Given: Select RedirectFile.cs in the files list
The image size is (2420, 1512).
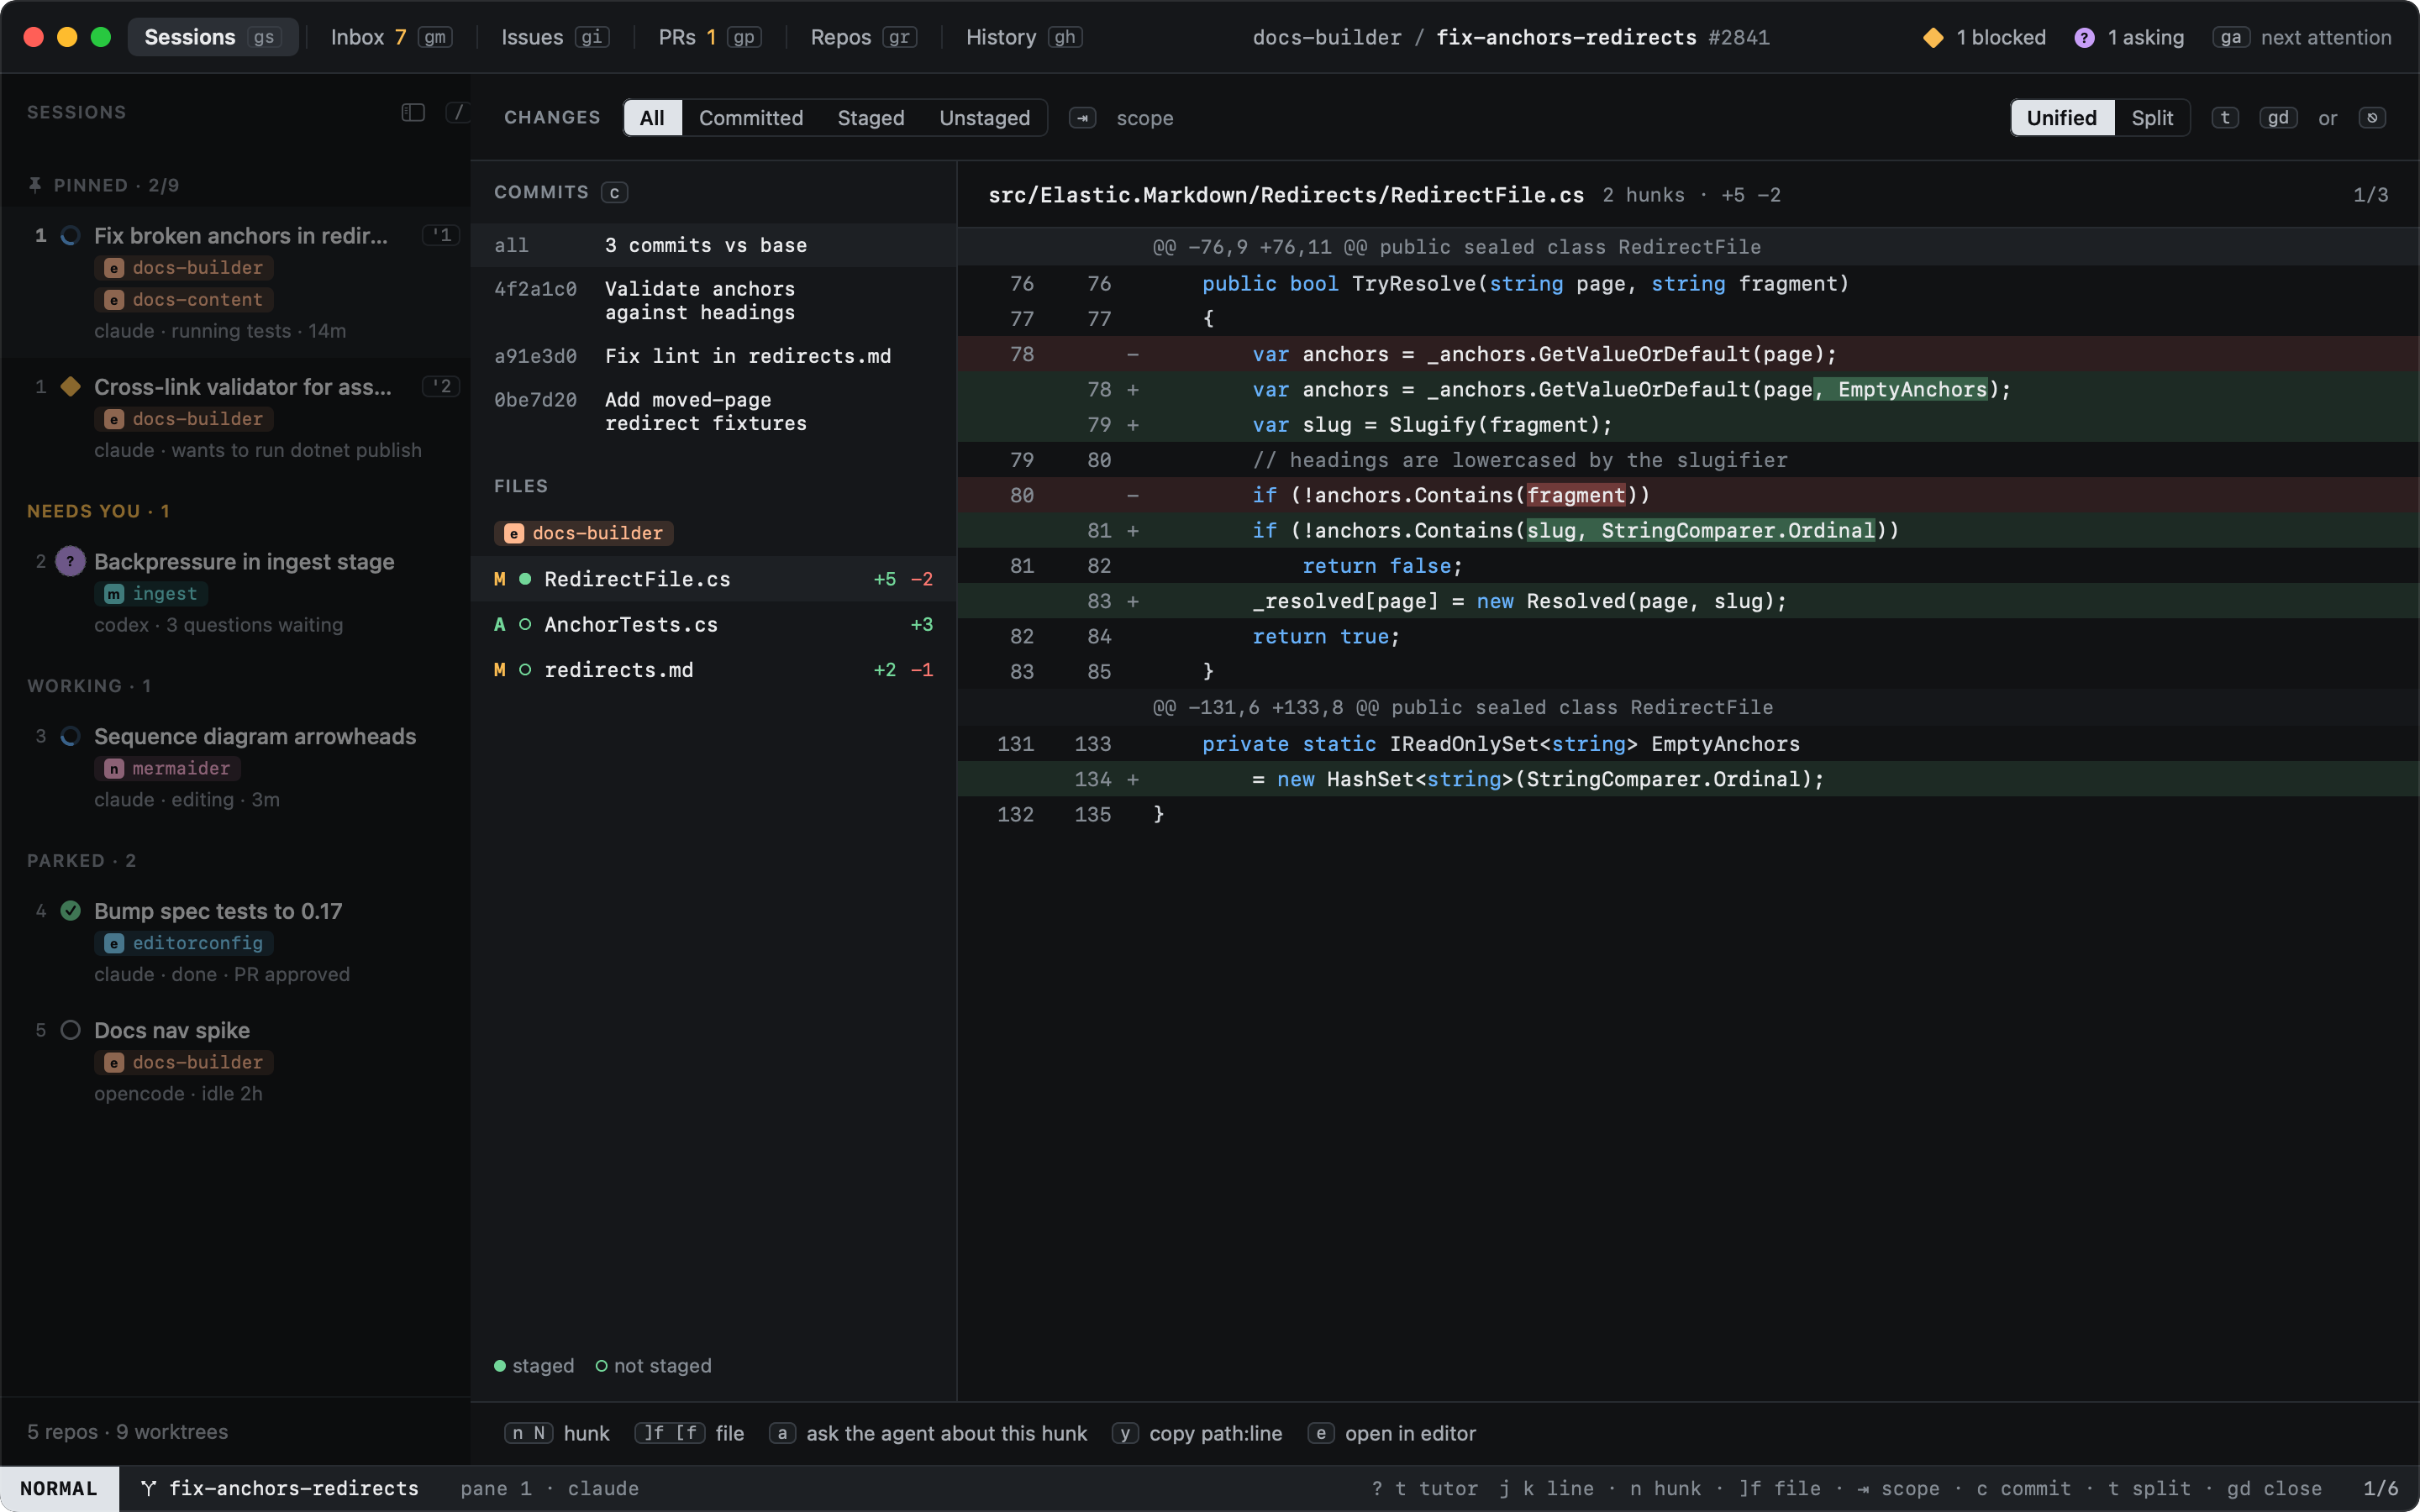Looking at the screenshot, I should (x=713, y=579).
